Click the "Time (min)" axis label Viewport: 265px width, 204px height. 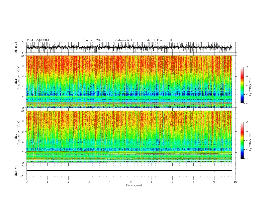coord(134,185)
